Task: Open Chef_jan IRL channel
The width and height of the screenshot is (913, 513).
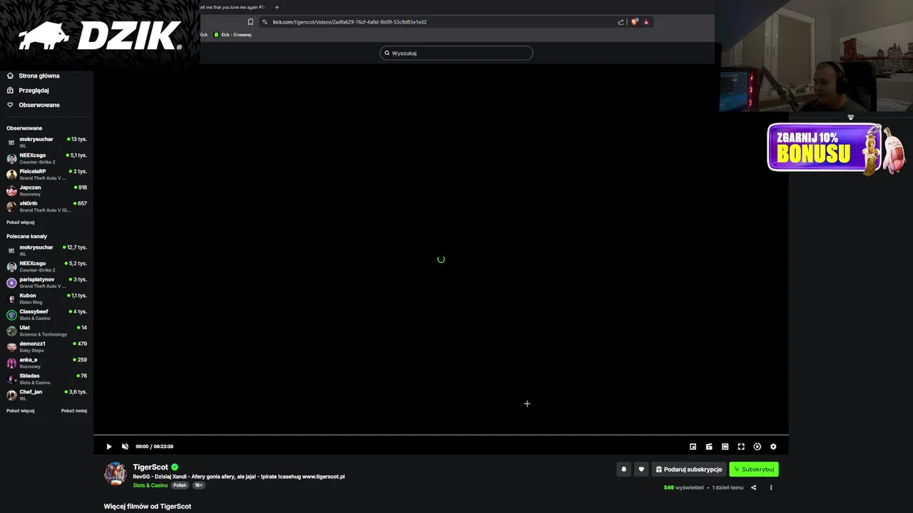Action: 46,395
